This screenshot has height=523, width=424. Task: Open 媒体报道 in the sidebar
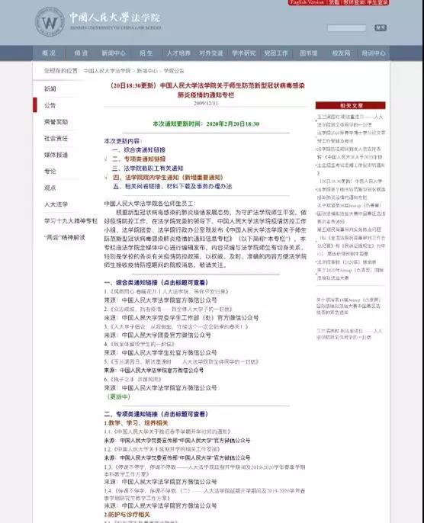pyautogui.click(x=56, y=155)
